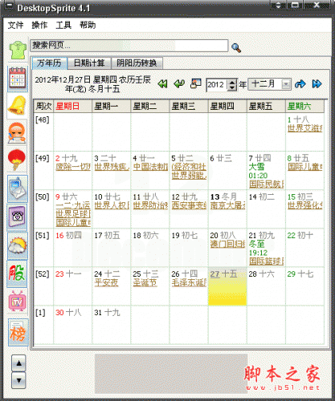Open the 平安夜 link on December 24
The height and width of the screenshot is (401, 335).
[x=106, y=282]
